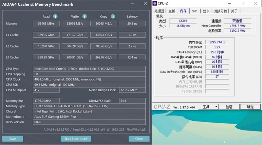Image resolution: width=262 pixels, height=145 pixels.
Task: Click the CPU FSB field 99.8 MHz
Action: pos(89,85)
